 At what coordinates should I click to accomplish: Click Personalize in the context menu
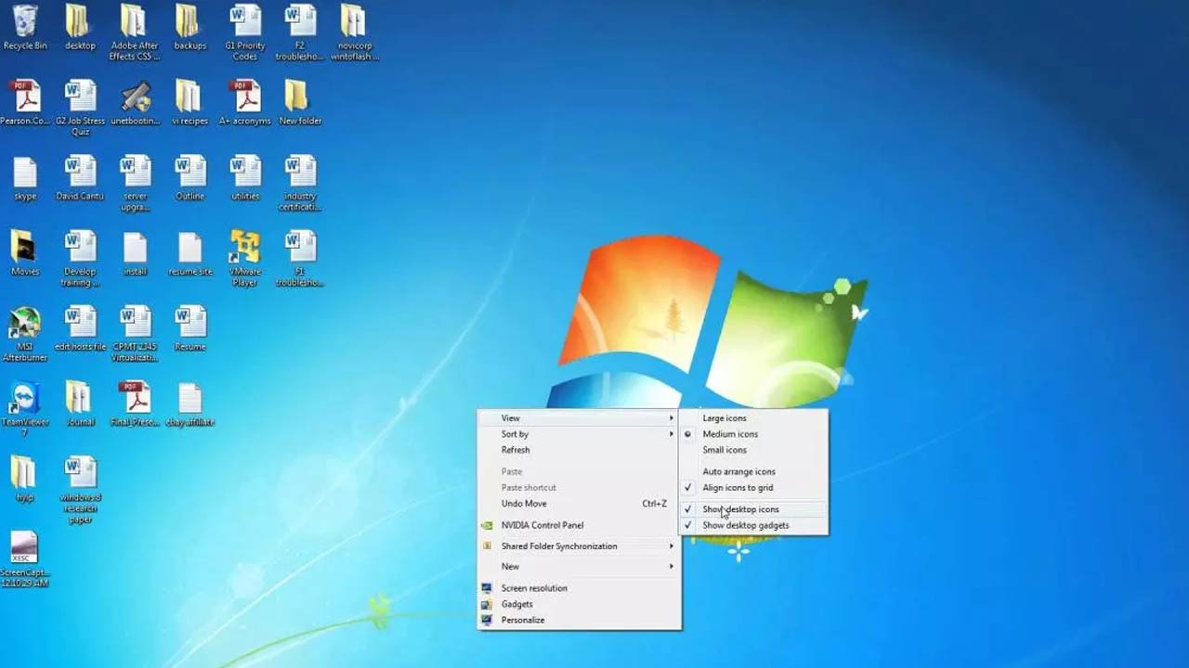pos(523,620)
